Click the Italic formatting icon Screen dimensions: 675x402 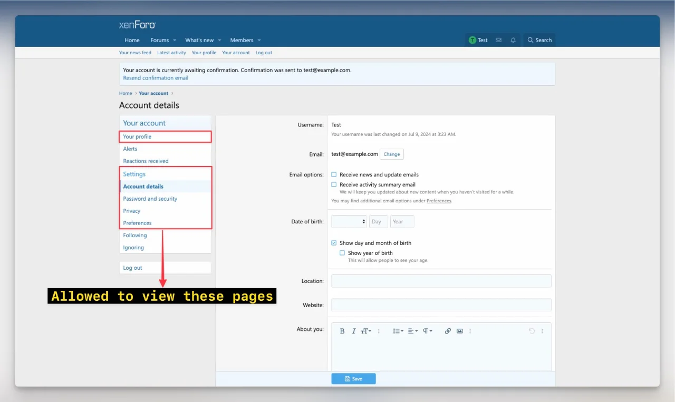(354, 331)
